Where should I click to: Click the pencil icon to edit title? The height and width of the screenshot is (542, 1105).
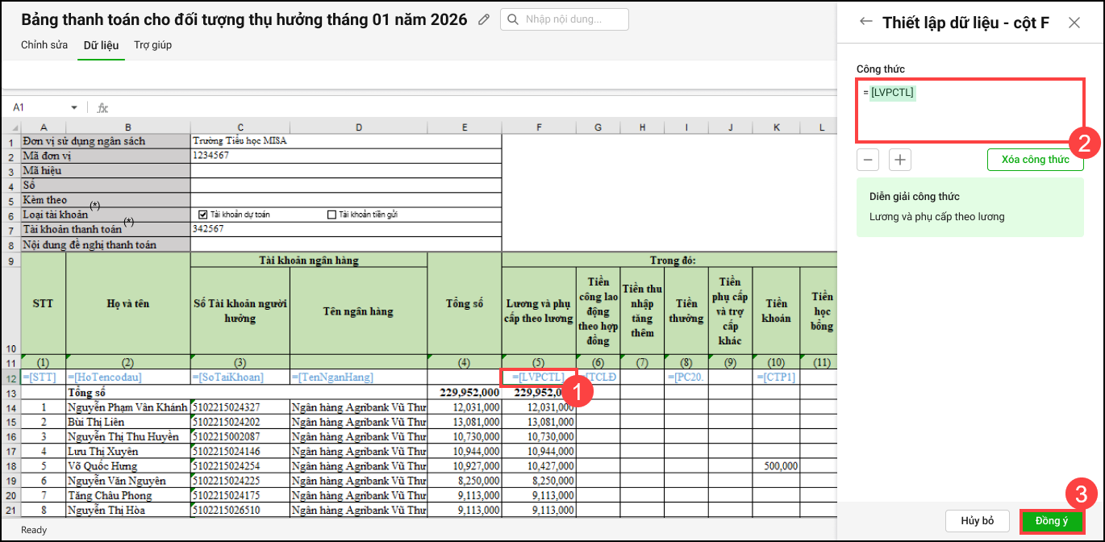coord(484,19)
